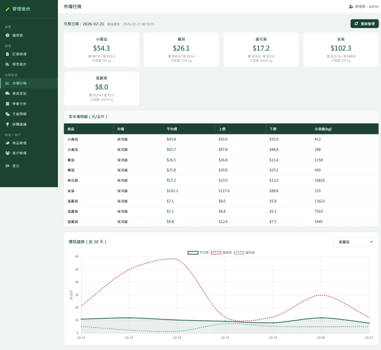Click the 價格趨勢（近 30 天） heading
The image size is (381, 350).
[x=88, y=242]
